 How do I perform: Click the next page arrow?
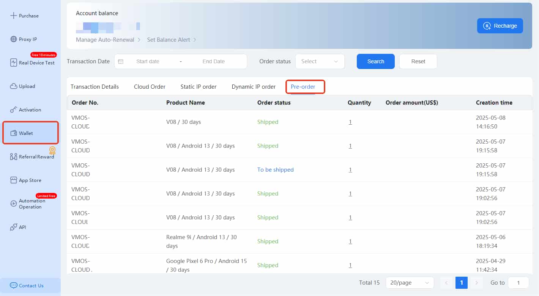[476, 283]
